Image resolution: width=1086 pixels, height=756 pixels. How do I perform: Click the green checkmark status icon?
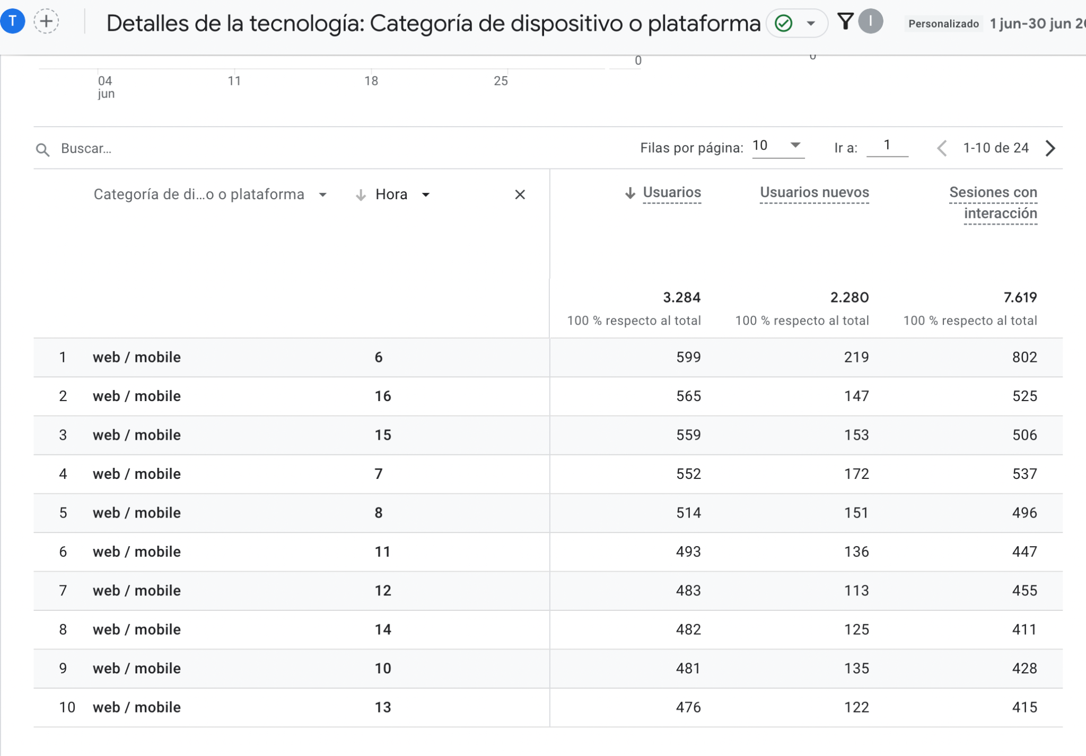(x=783, y=23)
